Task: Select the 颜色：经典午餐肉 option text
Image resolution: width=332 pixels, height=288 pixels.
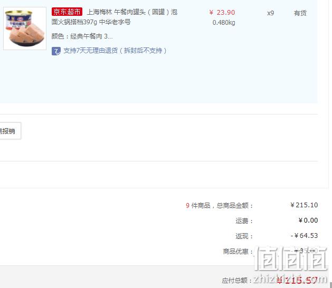Action: (82, 36)
